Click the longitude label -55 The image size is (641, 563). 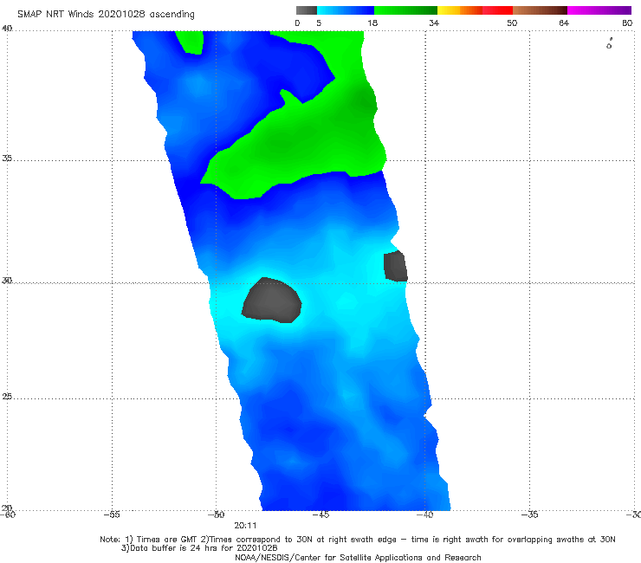point(112,514)
